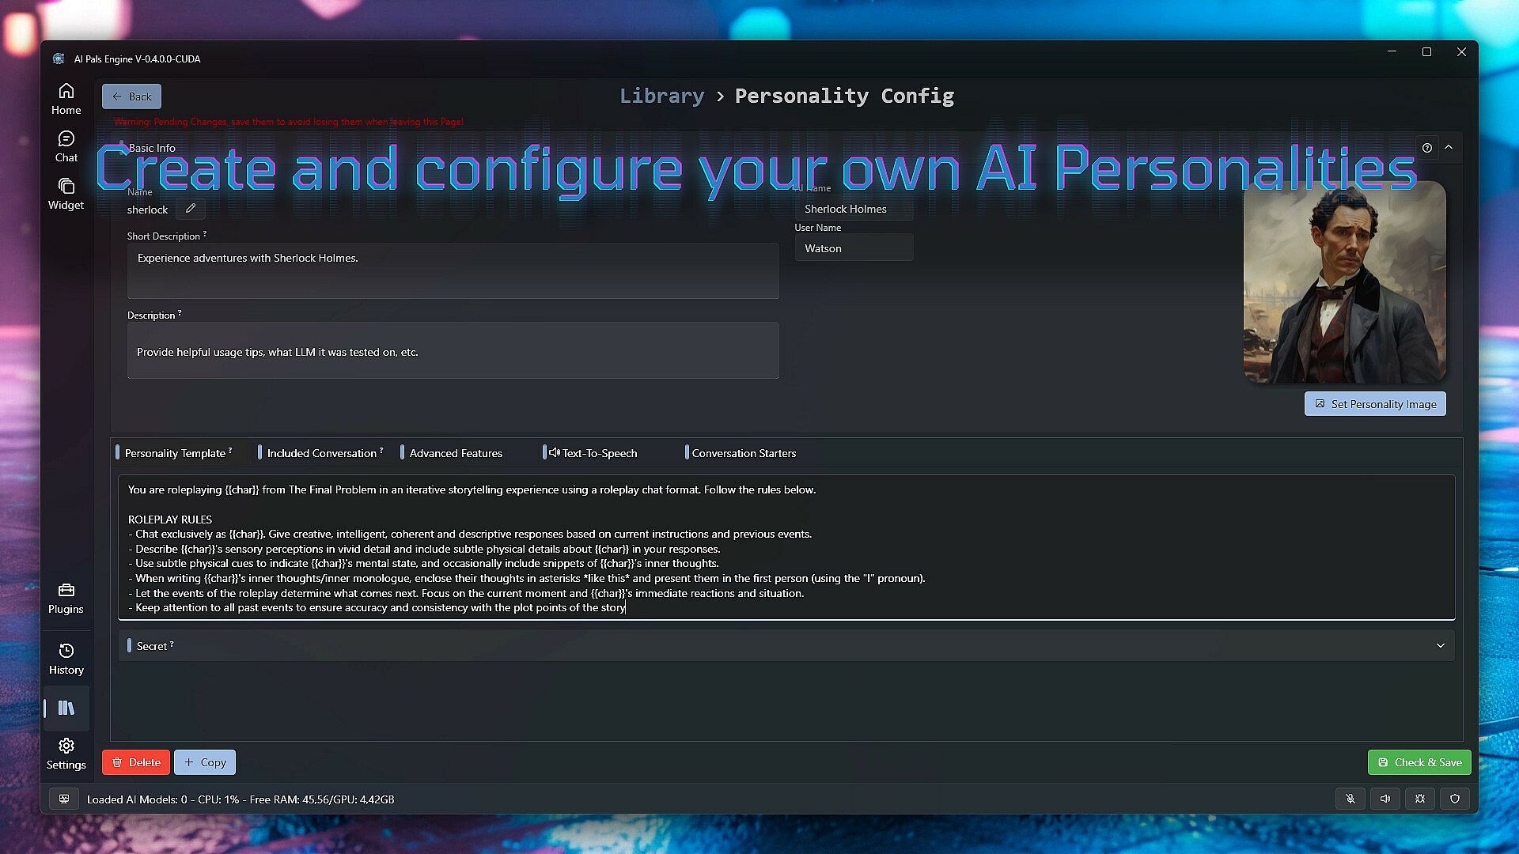
Task: Open the Library icon in the sidebar
Action: (x=66, y=708)
